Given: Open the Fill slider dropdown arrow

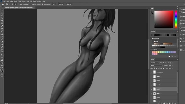Looking at the screenshot, I should click(x=173, y=68).
